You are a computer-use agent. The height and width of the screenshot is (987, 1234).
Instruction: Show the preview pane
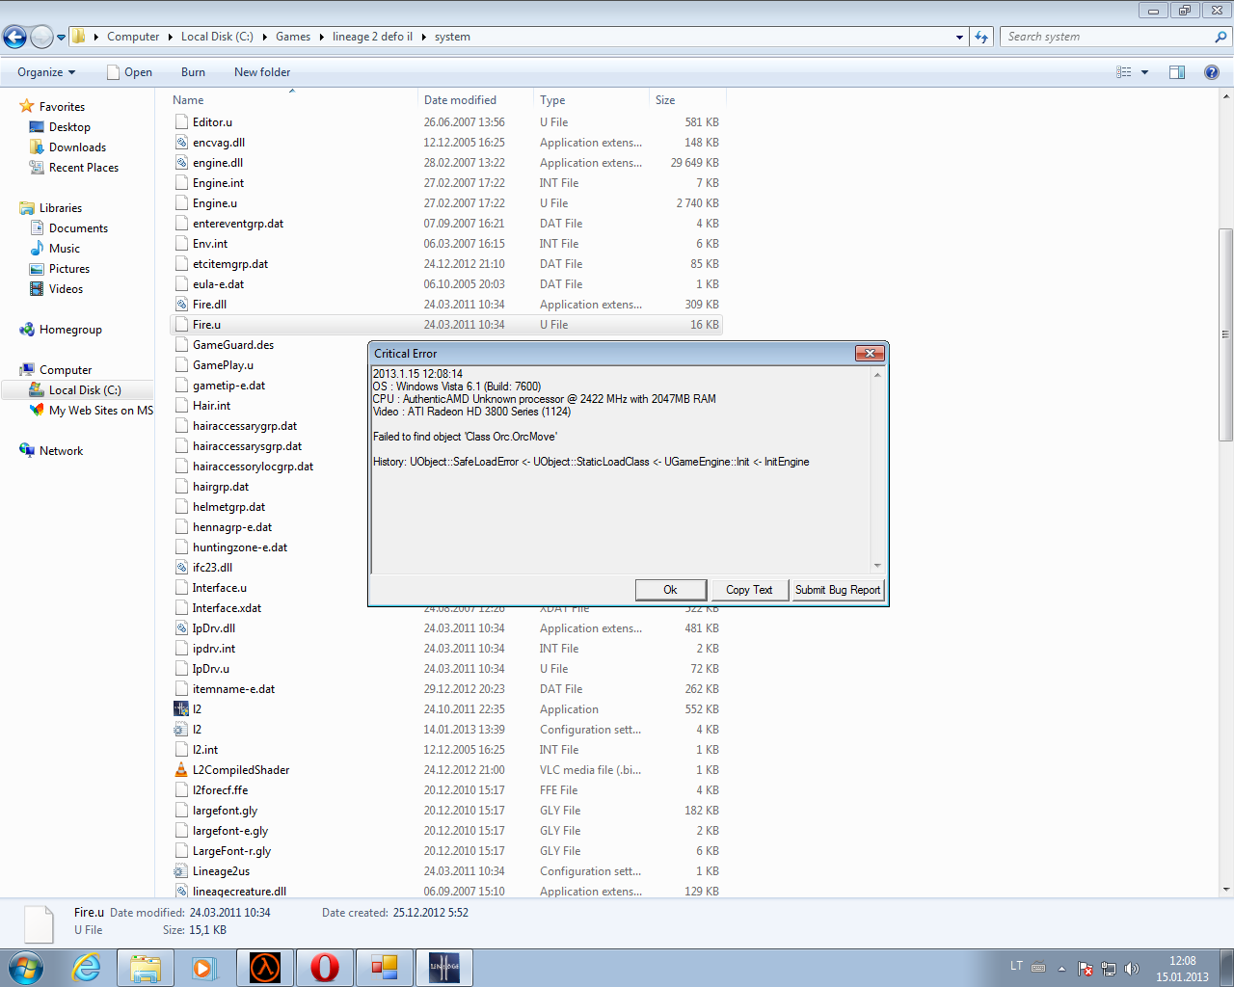[x=1177, y=72]
